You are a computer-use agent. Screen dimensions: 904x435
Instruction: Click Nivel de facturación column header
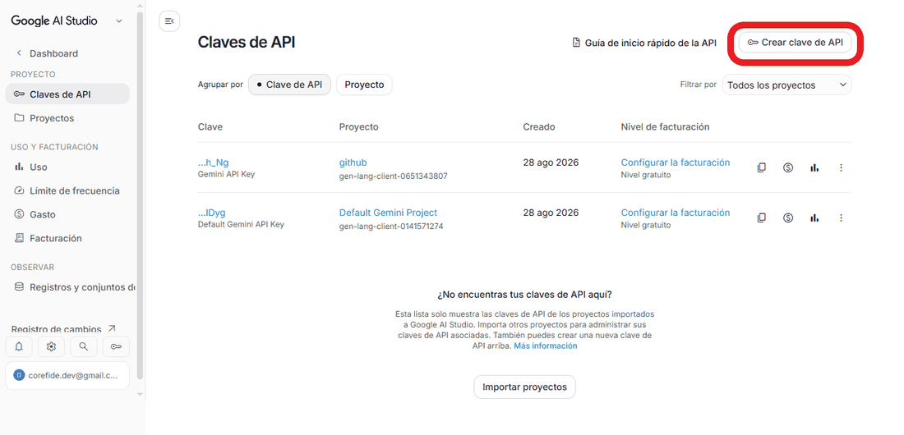tap(666, 126)
